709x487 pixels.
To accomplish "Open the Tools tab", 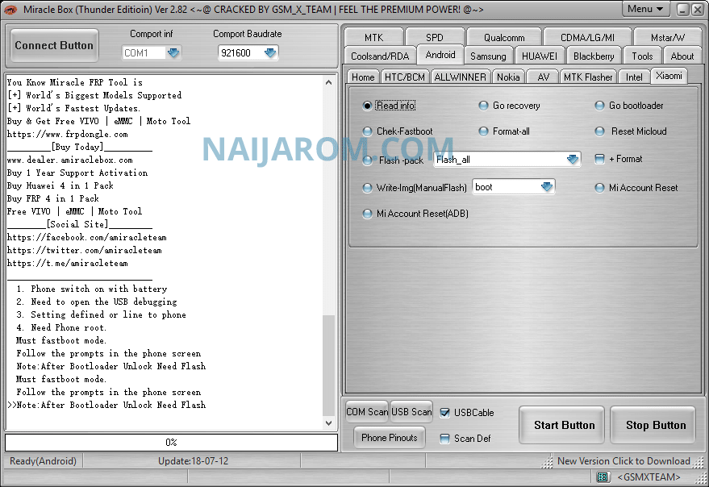I will pos(643,56).
